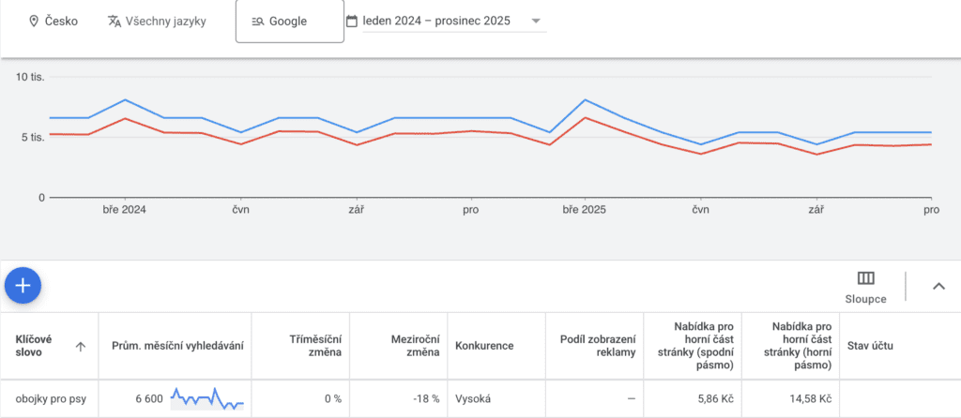Click the location pin icon beside Česko

pos(34,21)
